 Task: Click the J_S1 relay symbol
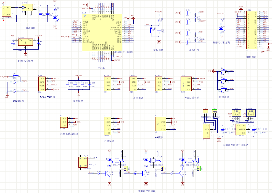click(x=120, y=161)
